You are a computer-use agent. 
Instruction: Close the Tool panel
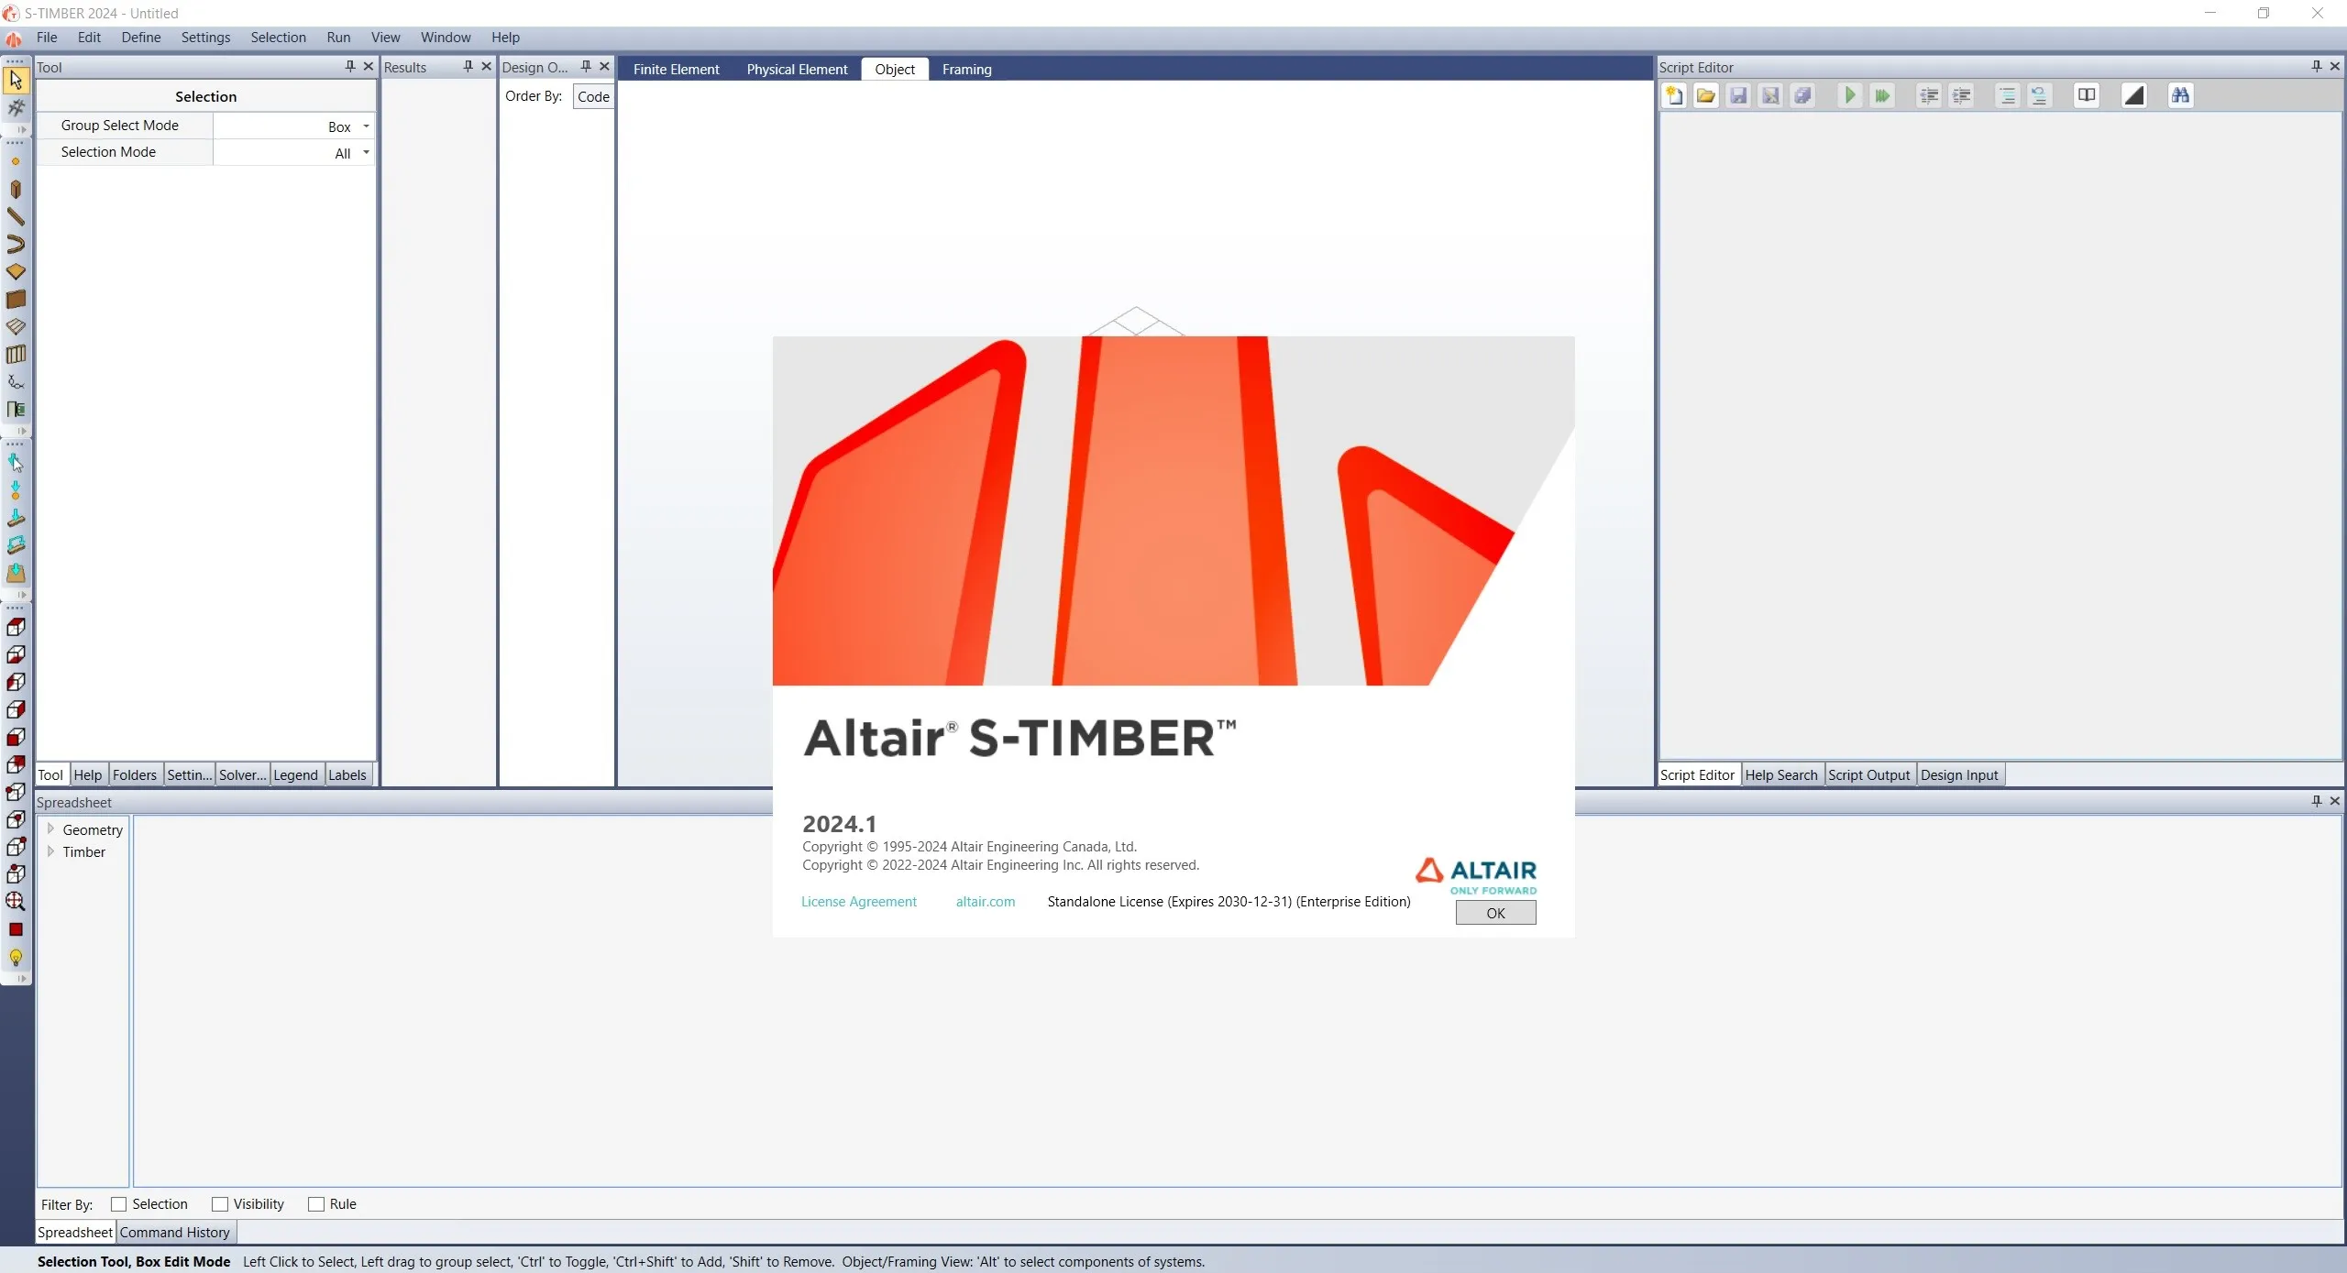[369, 66]
